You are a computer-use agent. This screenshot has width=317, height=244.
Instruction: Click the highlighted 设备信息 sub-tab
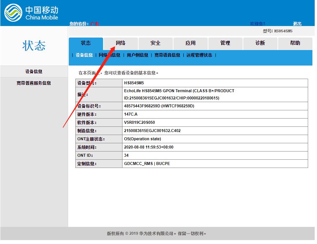point(84,55)
